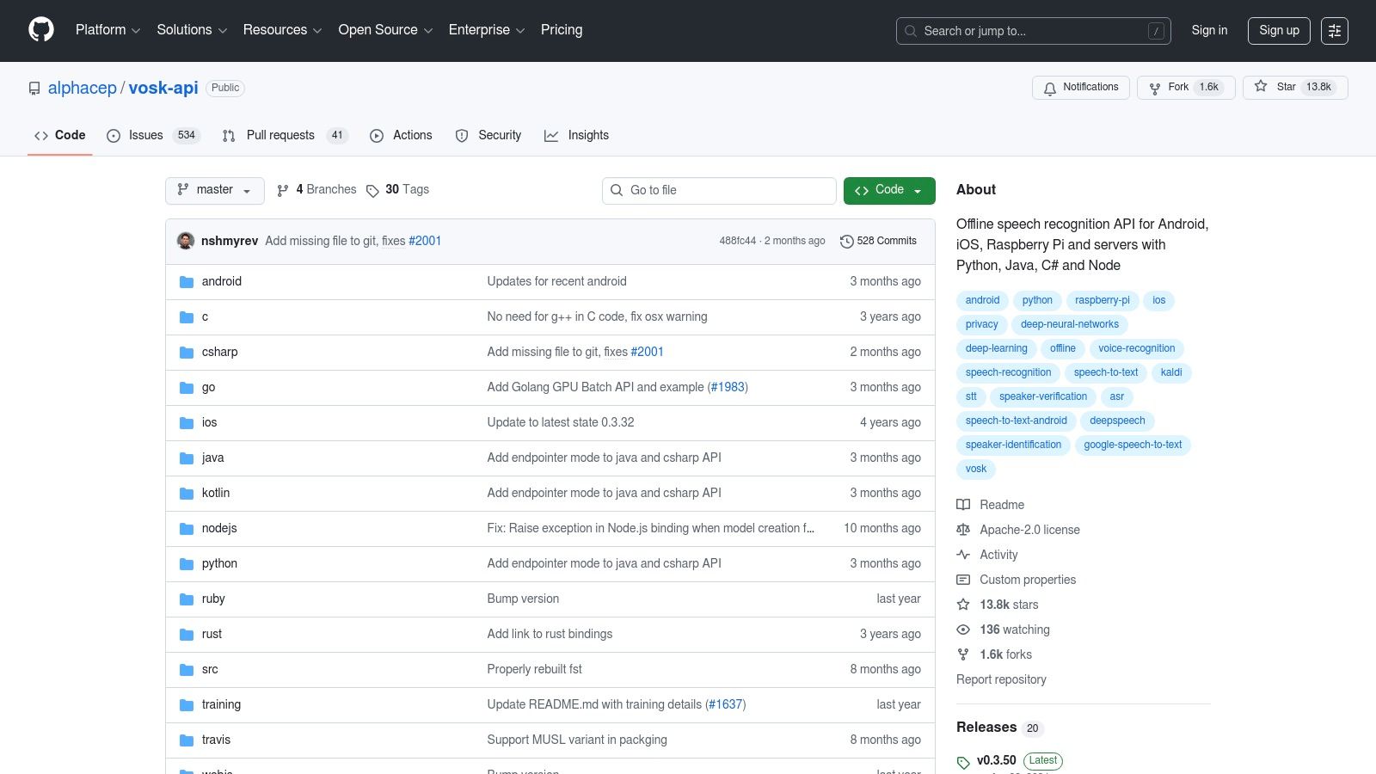Select the Actions play-circle icon
Image resolution: width=1376 pixels, height=774 pixels.
coord(376,136)
